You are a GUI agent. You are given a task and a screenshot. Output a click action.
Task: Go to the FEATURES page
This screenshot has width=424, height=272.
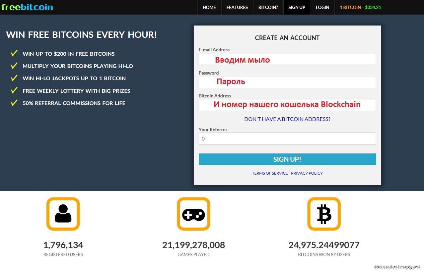(x=237, y=7)
